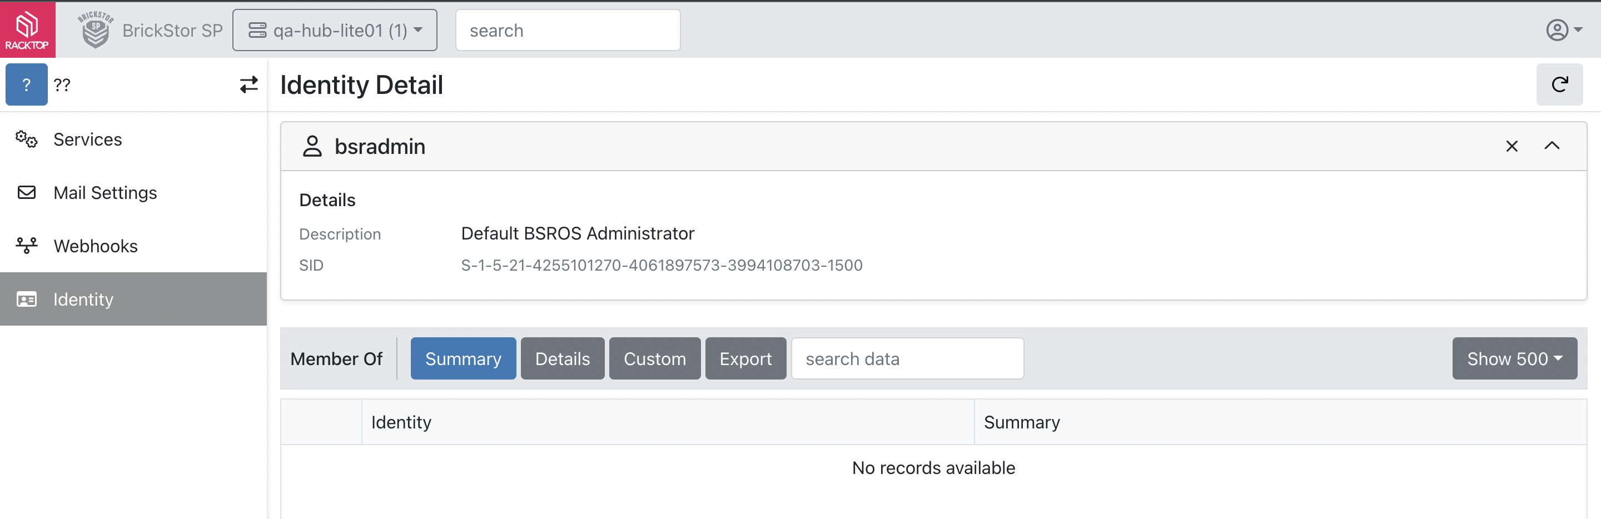Open the Webhooks section
Image resolution: width=1601 pixels, height=519 pixels.
(x=95, y=246)
